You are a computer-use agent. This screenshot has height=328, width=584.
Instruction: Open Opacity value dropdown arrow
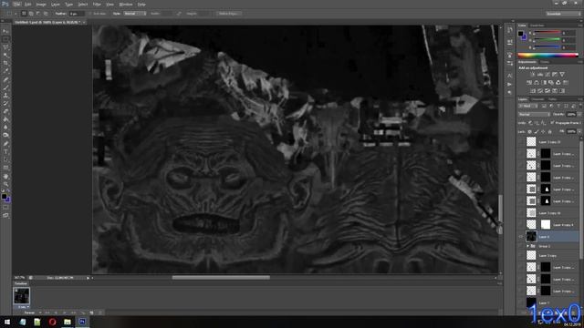point(579,115)
